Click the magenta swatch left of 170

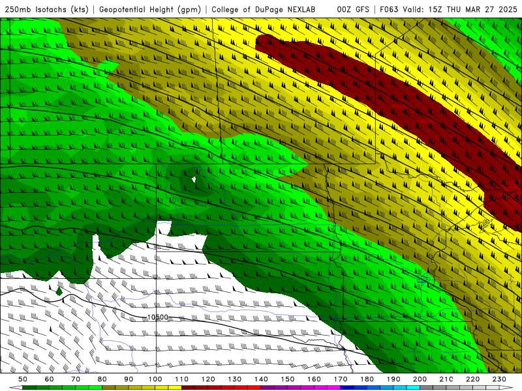point(333,388)
